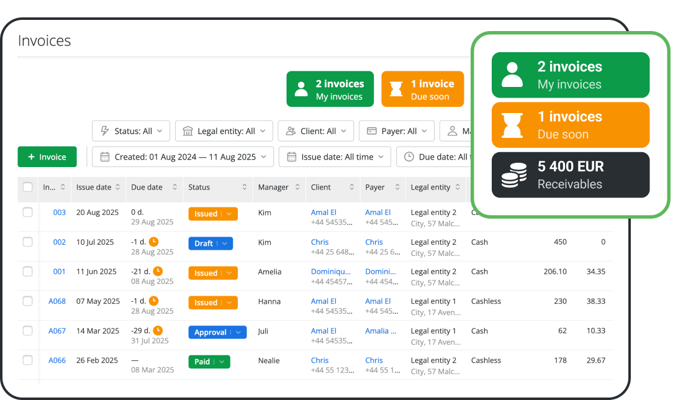Click the Client filter people icon

(x=289, y=130)
